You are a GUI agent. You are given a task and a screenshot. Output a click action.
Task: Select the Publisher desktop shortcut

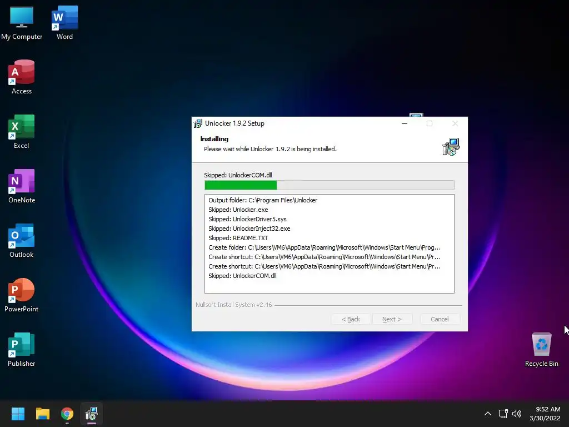22,349
